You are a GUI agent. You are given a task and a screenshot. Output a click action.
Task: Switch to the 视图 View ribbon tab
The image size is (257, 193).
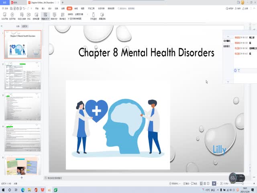point(83,8)
